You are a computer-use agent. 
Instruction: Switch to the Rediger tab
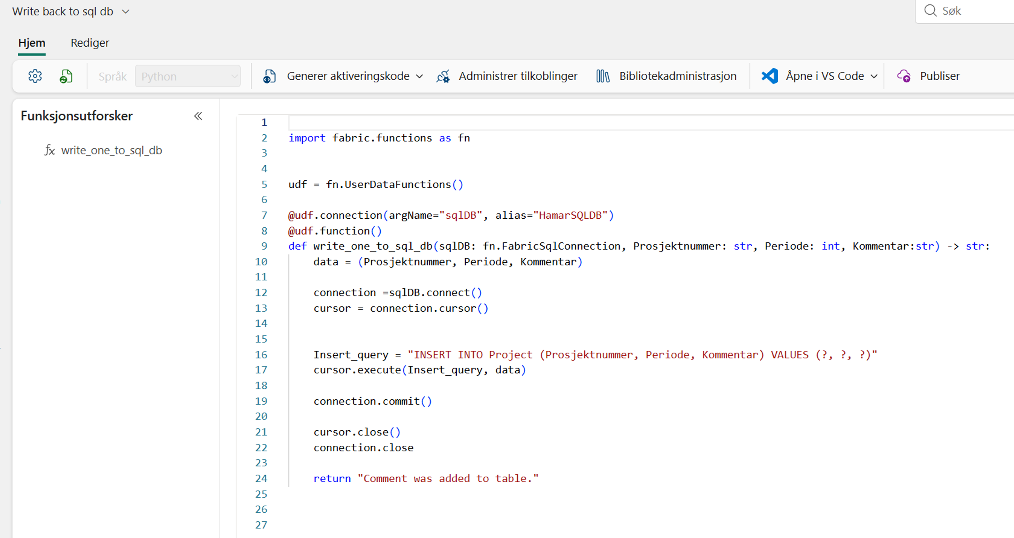pos(90,43)
